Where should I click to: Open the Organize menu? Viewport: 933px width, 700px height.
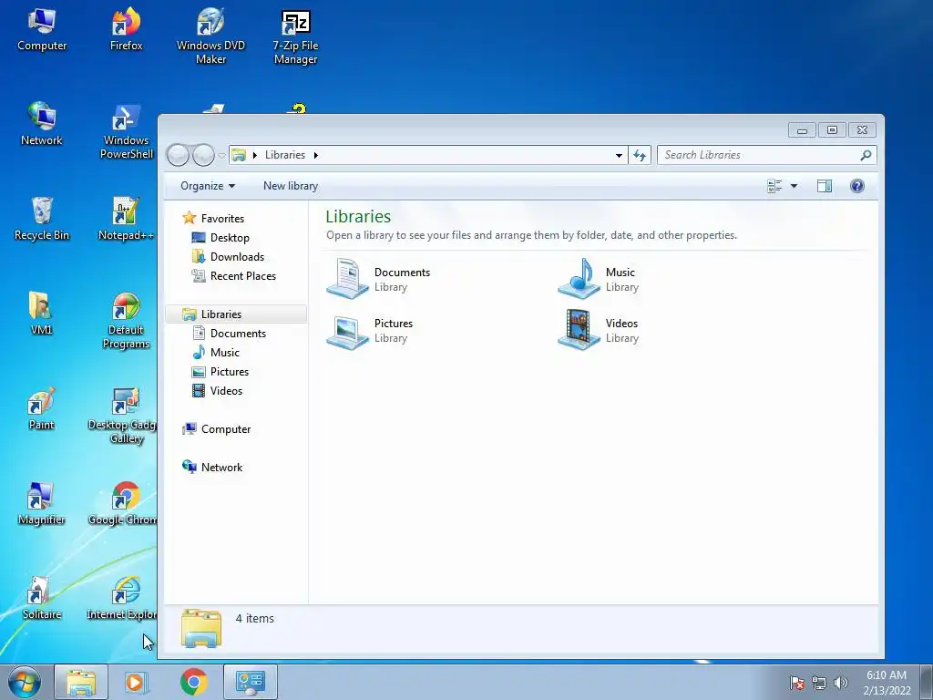[x=208, y=186]
